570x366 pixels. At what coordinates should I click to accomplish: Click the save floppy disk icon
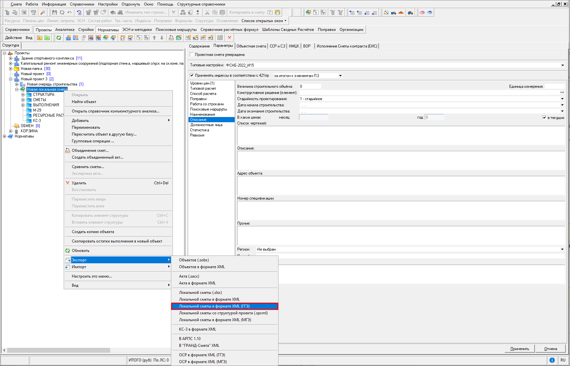click(x=54, y=12)
